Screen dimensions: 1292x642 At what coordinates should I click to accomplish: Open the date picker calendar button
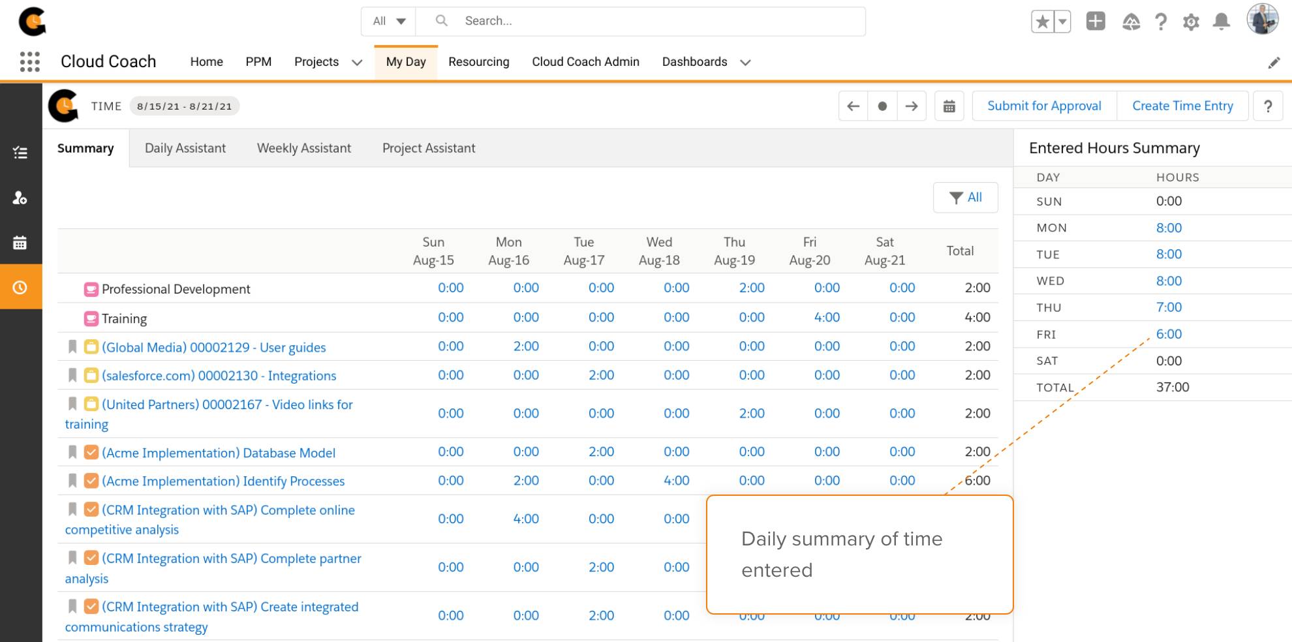pyautogui.click(x=949, y=106)
